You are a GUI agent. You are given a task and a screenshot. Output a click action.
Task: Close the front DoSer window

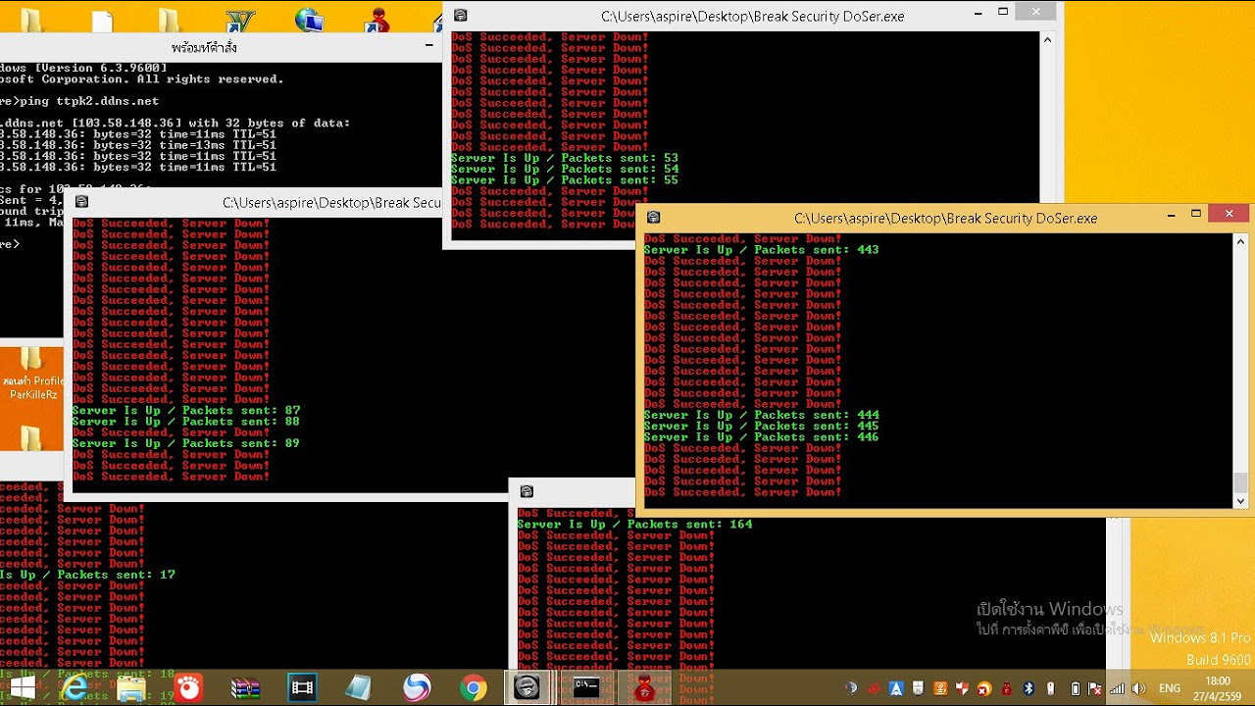coord(1229,214)
